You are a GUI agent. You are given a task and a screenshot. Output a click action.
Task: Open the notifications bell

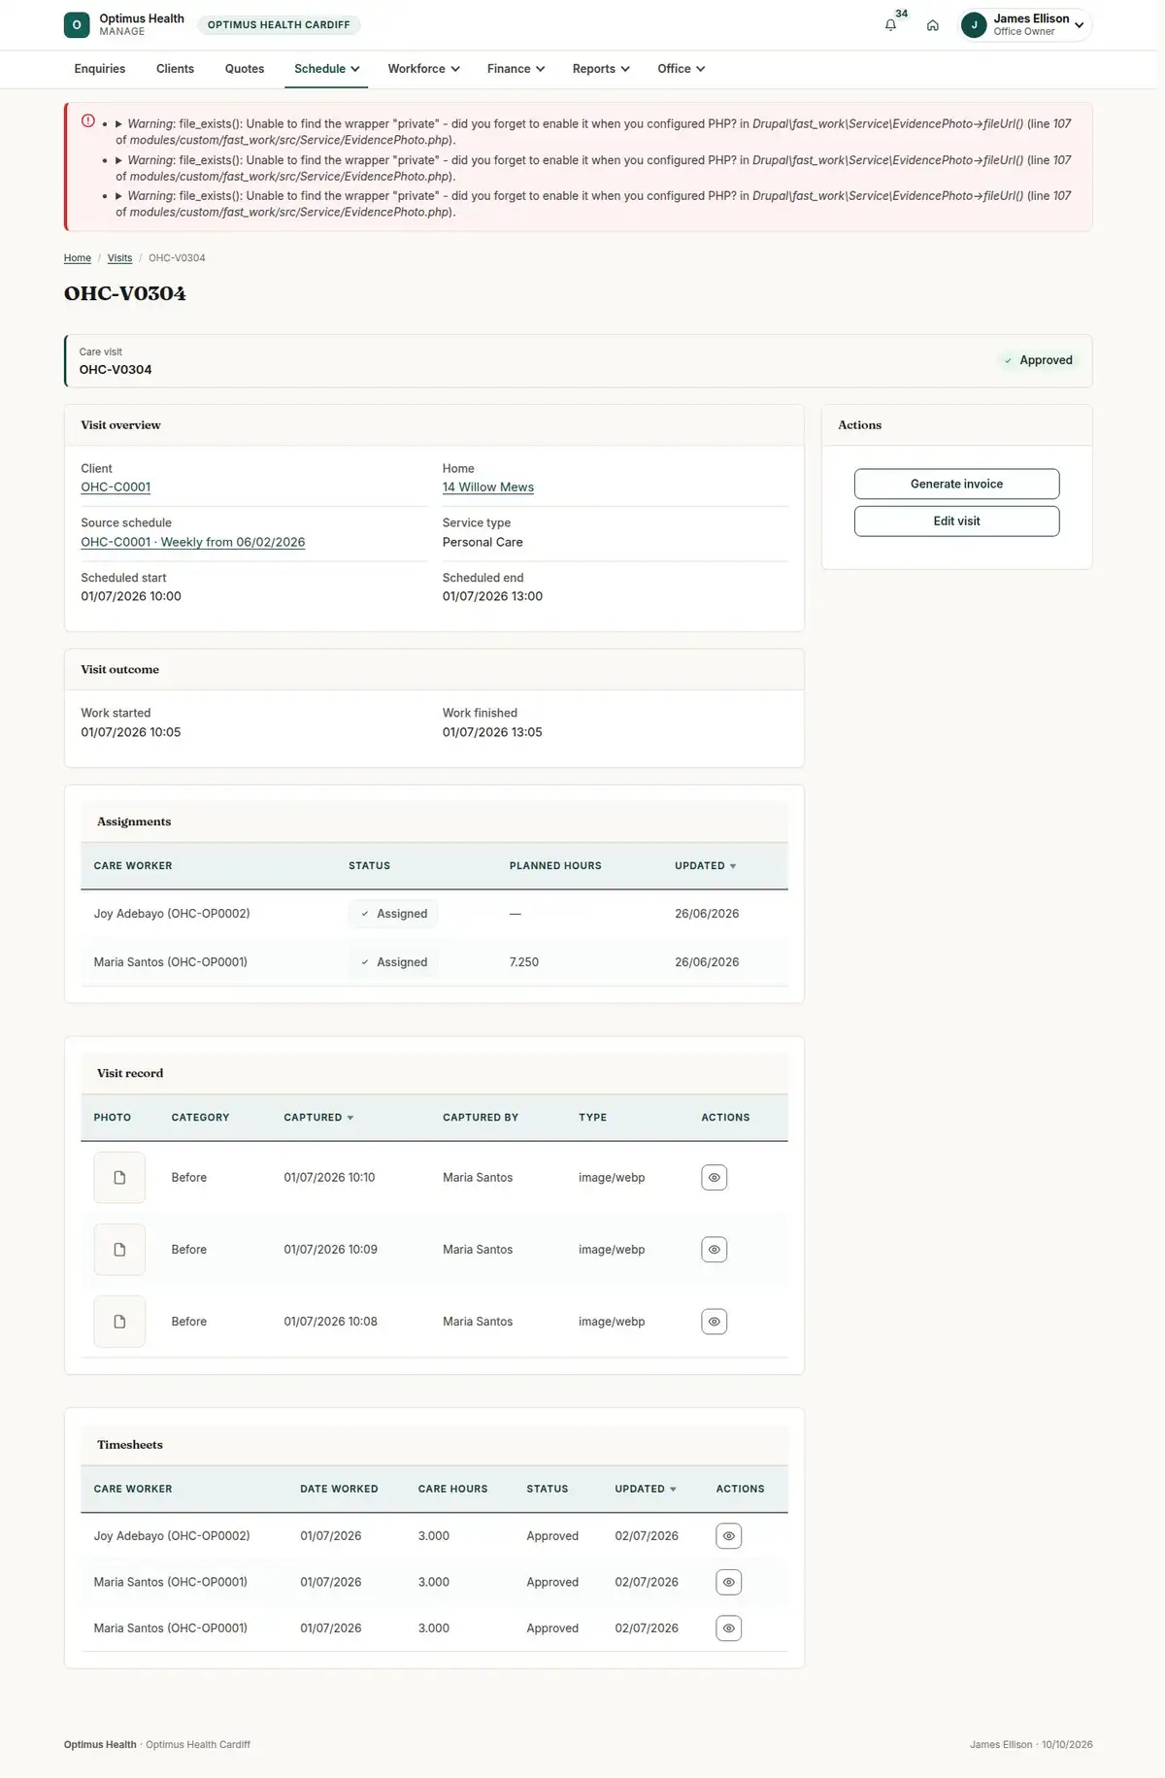[890, 25]
